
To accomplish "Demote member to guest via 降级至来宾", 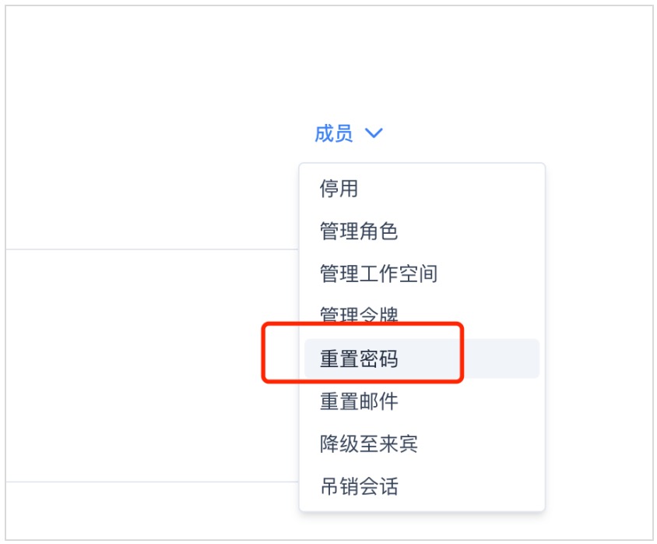I will pos(368,444).
